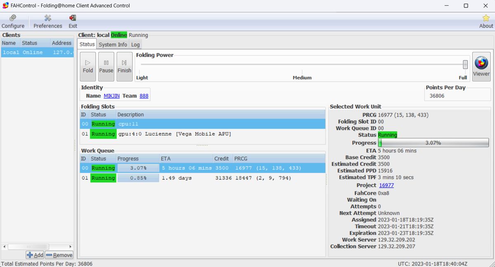Open the System Info tab

[x=113, y=44]
